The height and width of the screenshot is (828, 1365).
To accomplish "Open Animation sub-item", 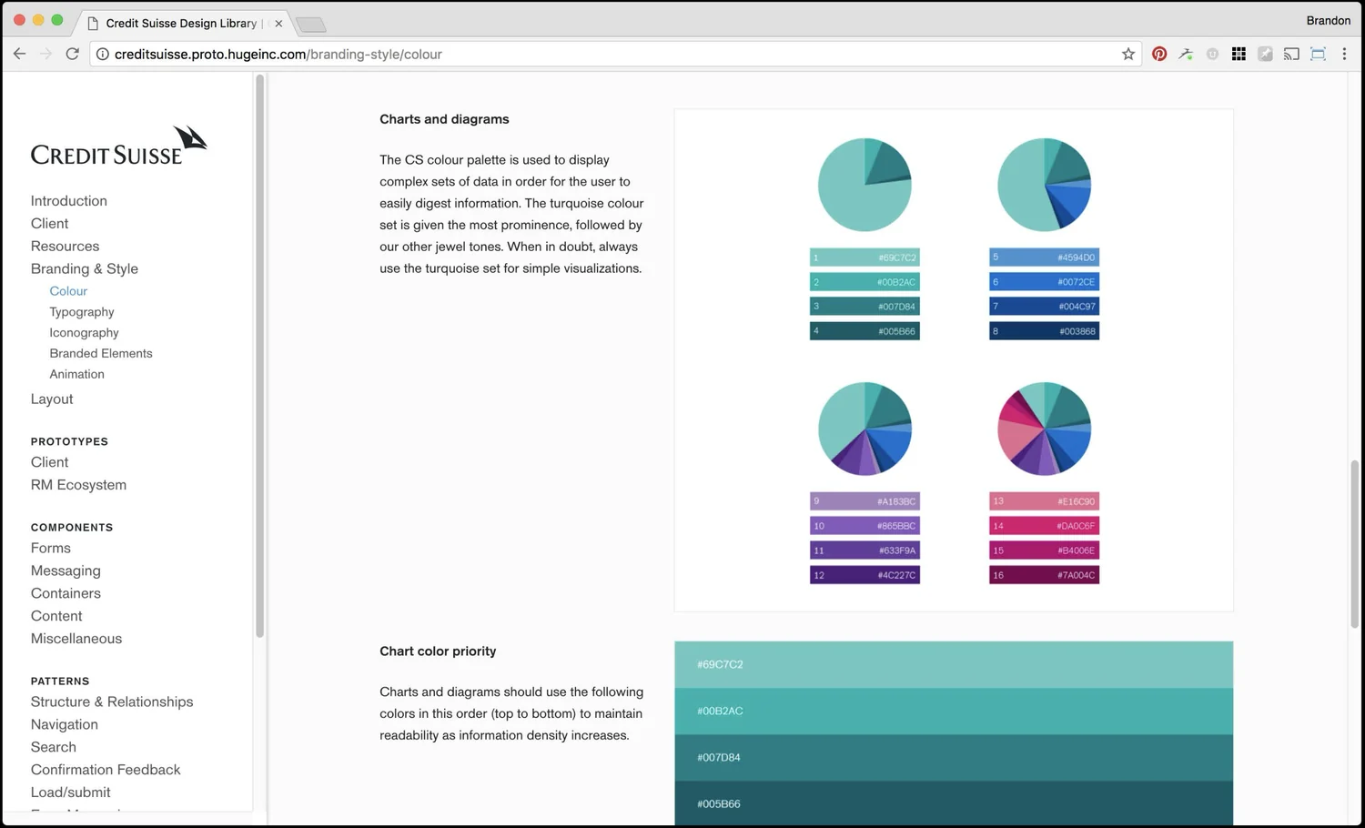I will (x=76, y=374).
